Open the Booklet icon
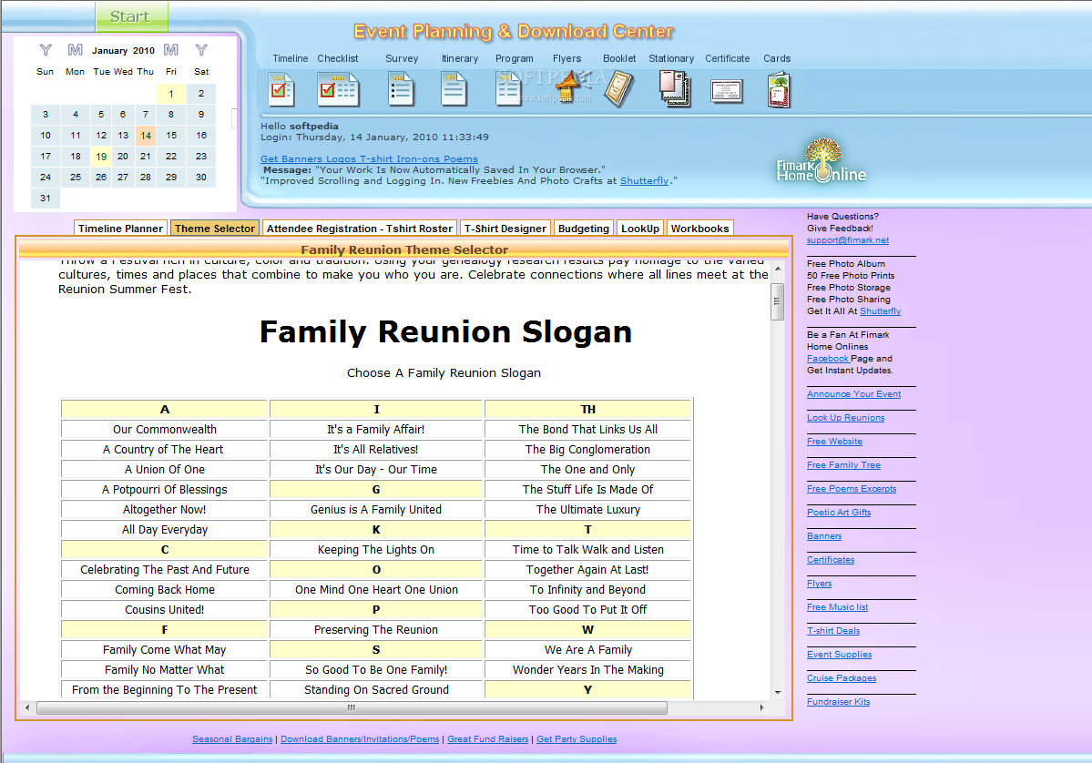The image size is (1092, 763). pyautogui.click(x=618, y=89)
